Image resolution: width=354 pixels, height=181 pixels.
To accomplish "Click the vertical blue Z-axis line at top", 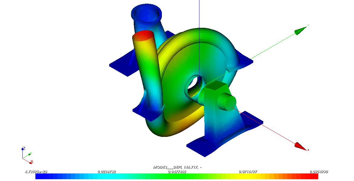I will pyautogui.click(x=199, y=12).
